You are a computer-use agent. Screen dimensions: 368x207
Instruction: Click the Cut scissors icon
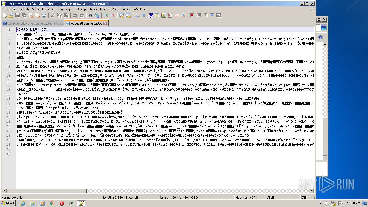click(53, 15)
